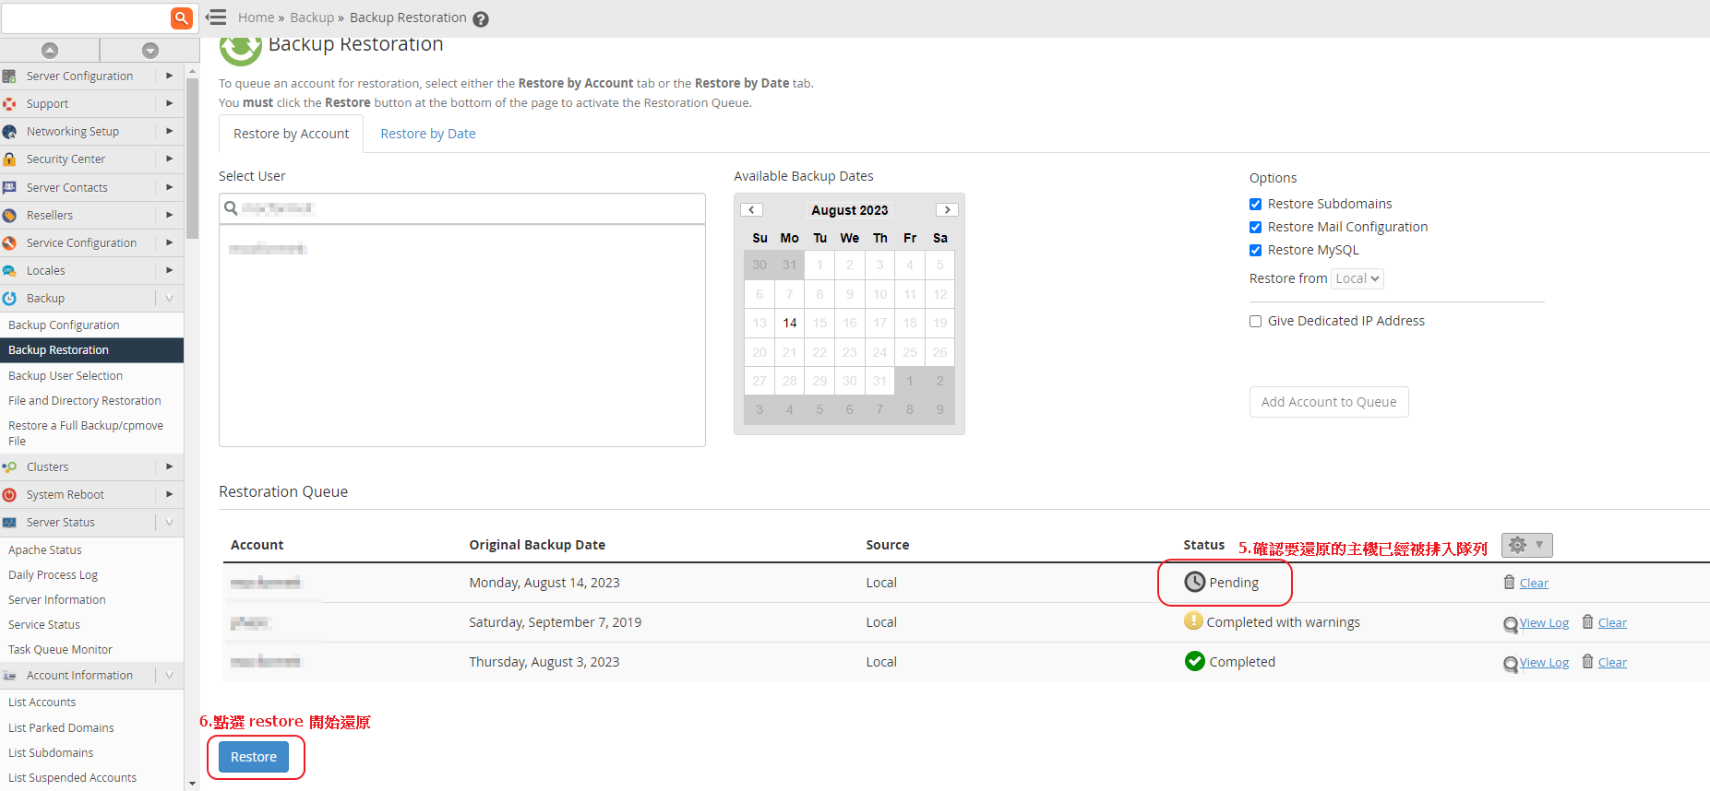Toggle the sidebar hamburger menu icon
The height and width of the screenshot is (791, 1710).
(217, 18)
